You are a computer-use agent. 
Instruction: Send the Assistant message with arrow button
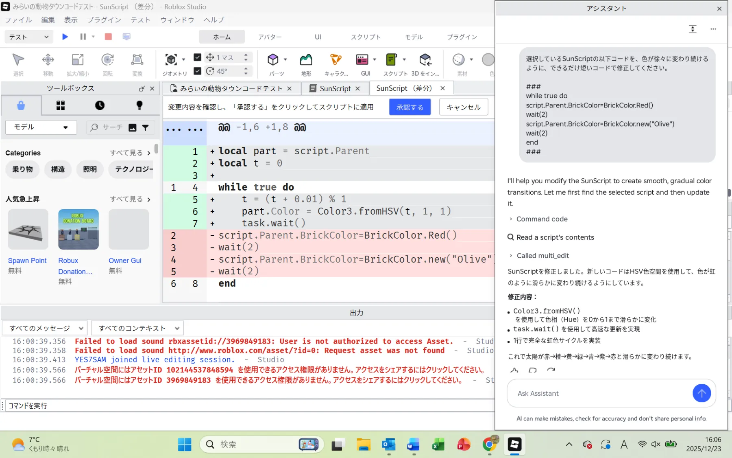click(x=701, y=393)
